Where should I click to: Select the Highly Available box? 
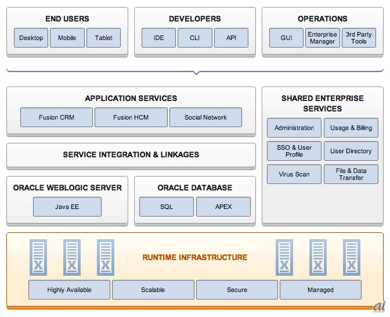(x=70, y=290)
